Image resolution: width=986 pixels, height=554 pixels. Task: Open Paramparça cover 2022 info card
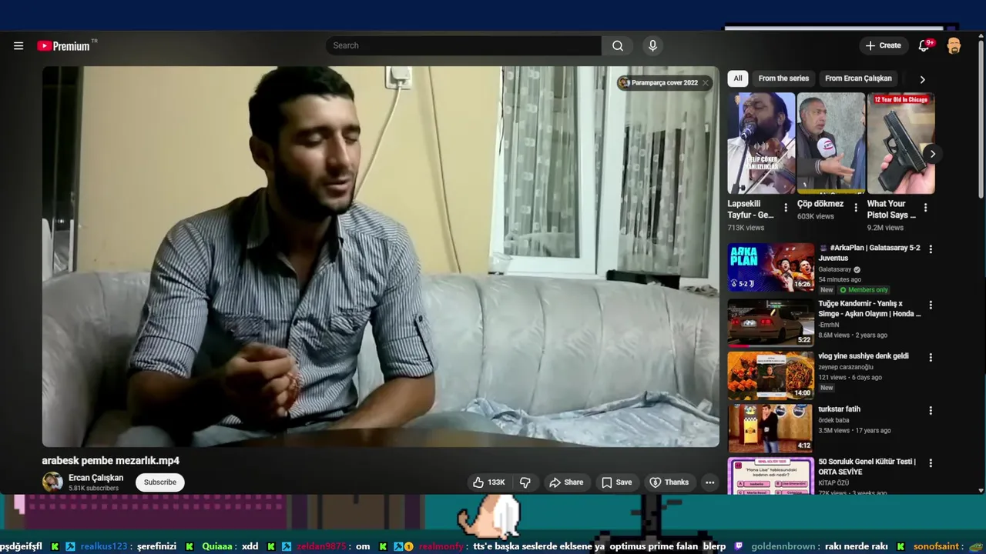pos(659,82)
